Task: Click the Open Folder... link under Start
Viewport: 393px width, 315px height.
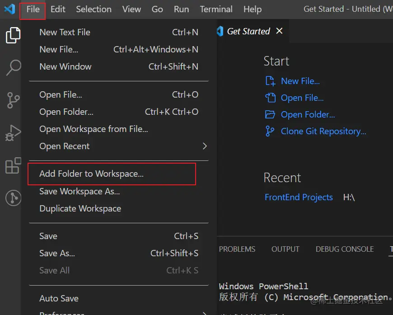Action: (x=308, y=114)
